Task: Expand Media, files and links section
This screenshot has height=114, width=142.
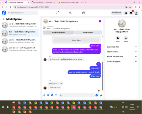Action: [x=122, y=57]
